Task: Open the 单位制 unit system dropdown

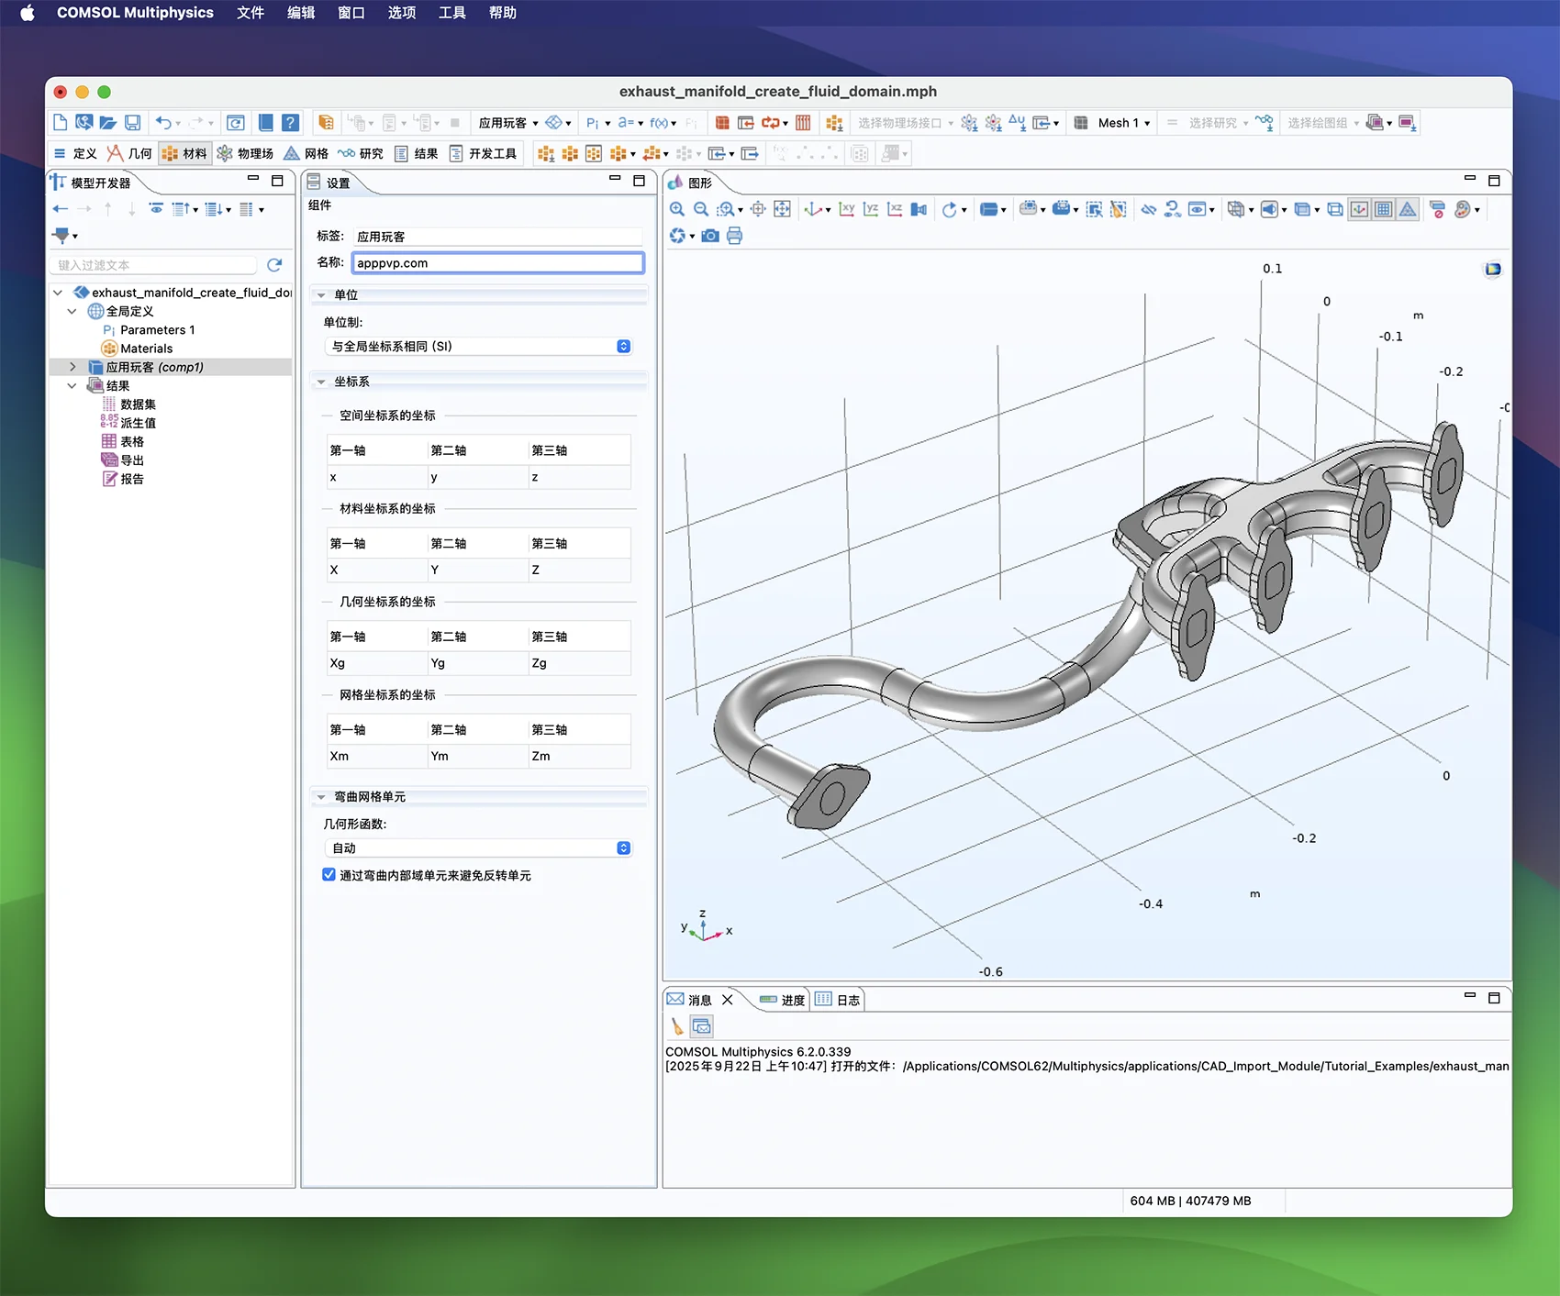Action: tap(478, 347)
